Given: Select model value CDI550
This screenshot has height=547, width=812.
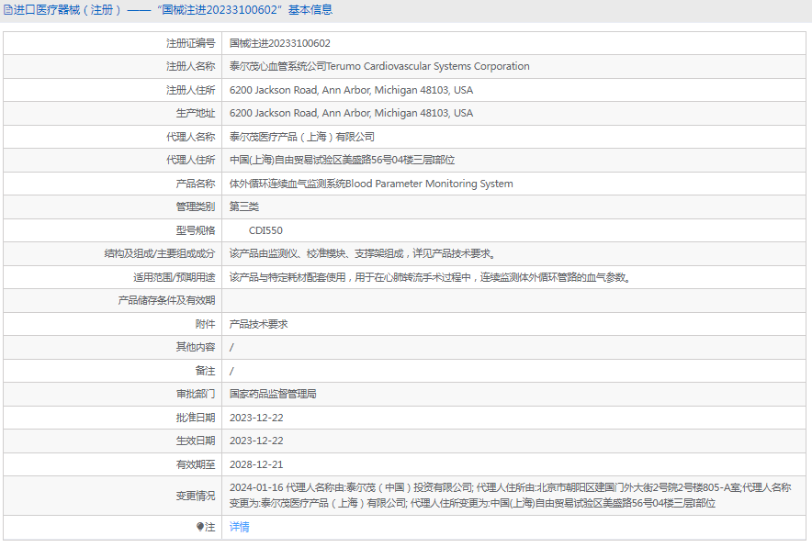Looking at the screenshot, I should [x=265, y=230].
